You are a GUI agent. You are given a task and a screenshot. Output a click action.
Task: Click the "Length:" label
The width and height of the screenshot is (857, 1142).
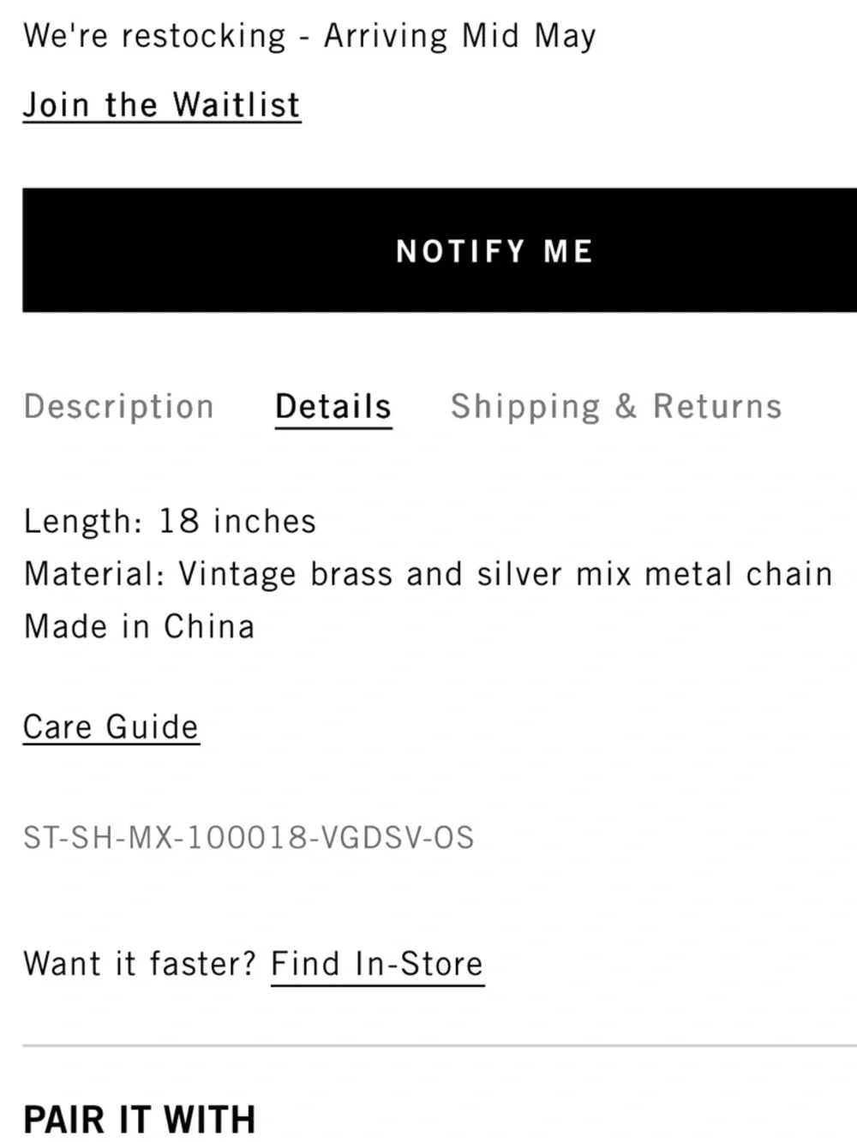[83, 522]
